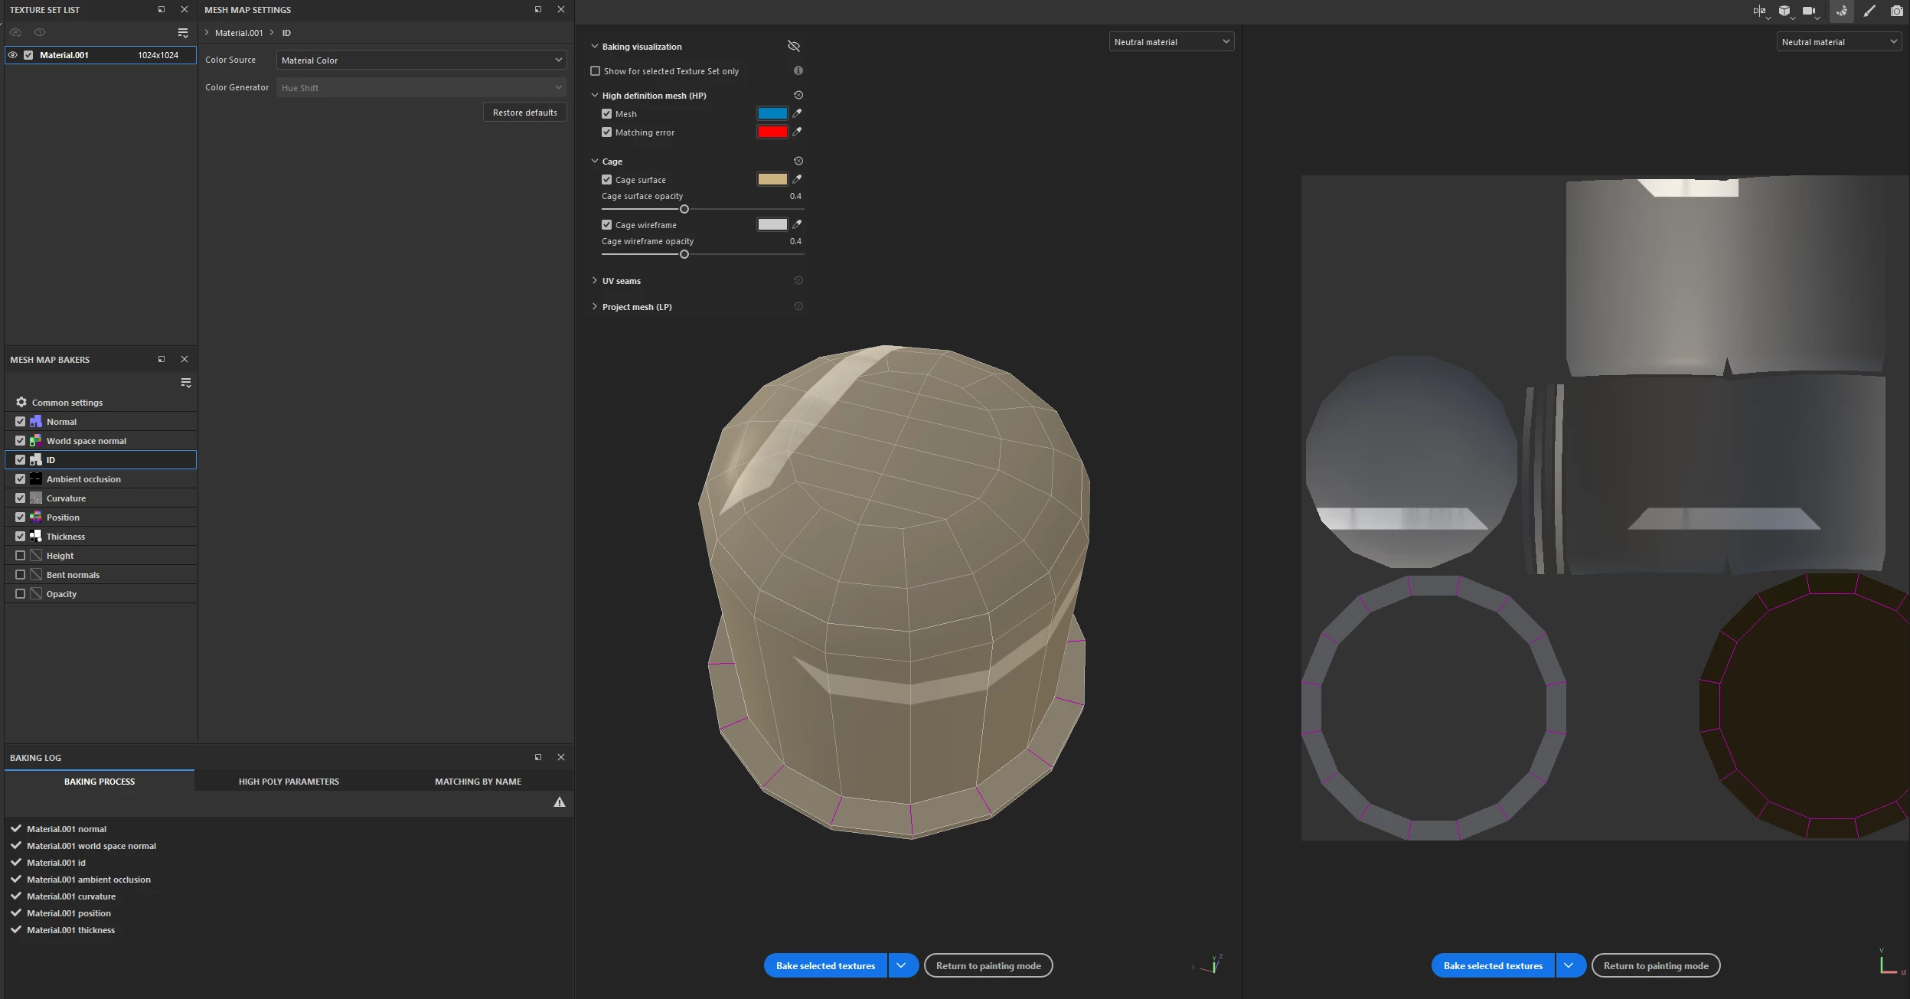Reset the Cage section settings
This screenshot has height=999, width=1910.
[x=798, y=161]
